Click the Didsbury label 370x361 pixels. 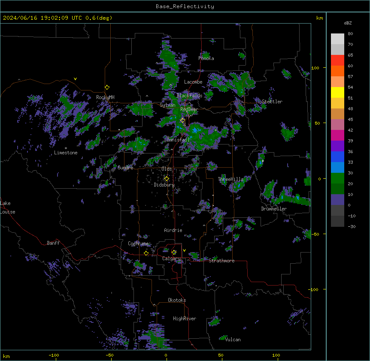point(164,185)
